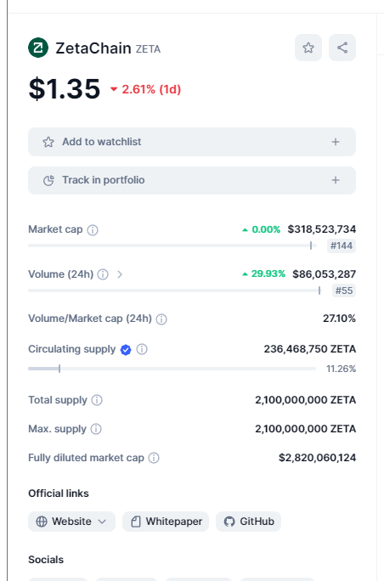Viewport: 384px width, 581px height.
Task: Click the Max. supply info icon
Action: point(96,429)
